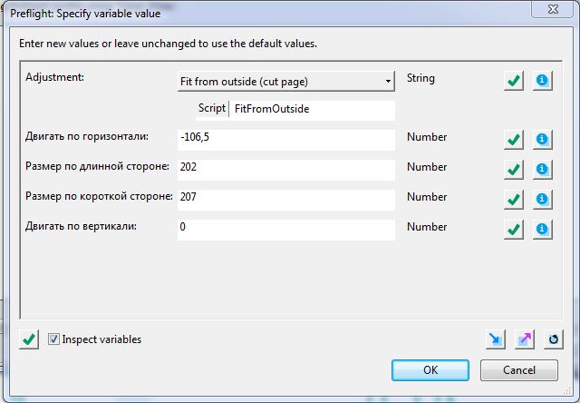Click the green checkmark beside the Adjustment row
Image resolution: width=580 pixels, height=403 pixels.
[514, 81]
